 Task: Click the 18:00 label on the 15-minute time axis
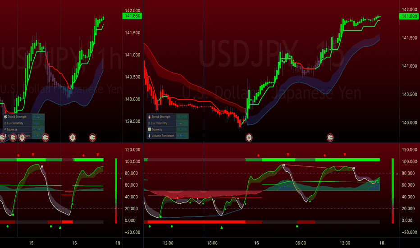coord(212,243)
